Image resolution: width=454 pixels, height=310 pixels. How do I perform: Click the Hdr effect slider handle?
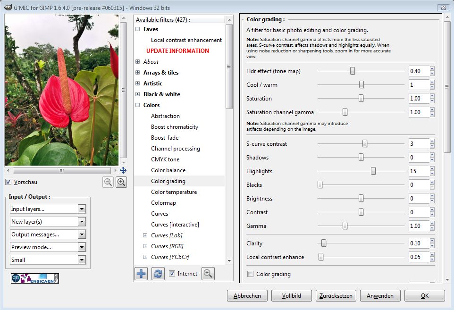(x=353, y=71)
